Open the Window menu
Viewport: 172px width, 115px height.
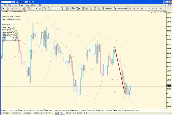point(34,5)
